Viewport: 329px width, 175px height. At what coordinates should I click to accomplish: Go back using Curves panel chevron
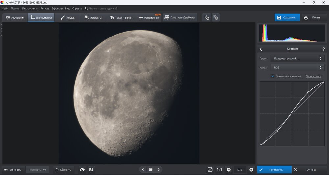click(x=261, y=49)
